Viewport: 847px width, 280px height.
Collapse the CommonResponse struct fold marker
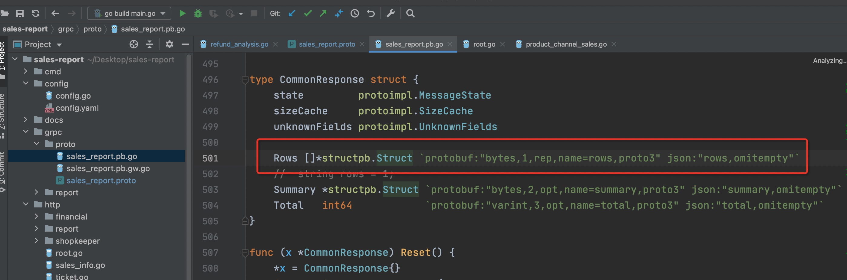[x=245, y=80]
